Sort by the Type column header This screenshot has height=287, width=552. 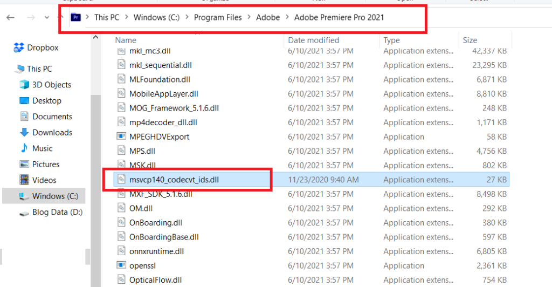391,40
